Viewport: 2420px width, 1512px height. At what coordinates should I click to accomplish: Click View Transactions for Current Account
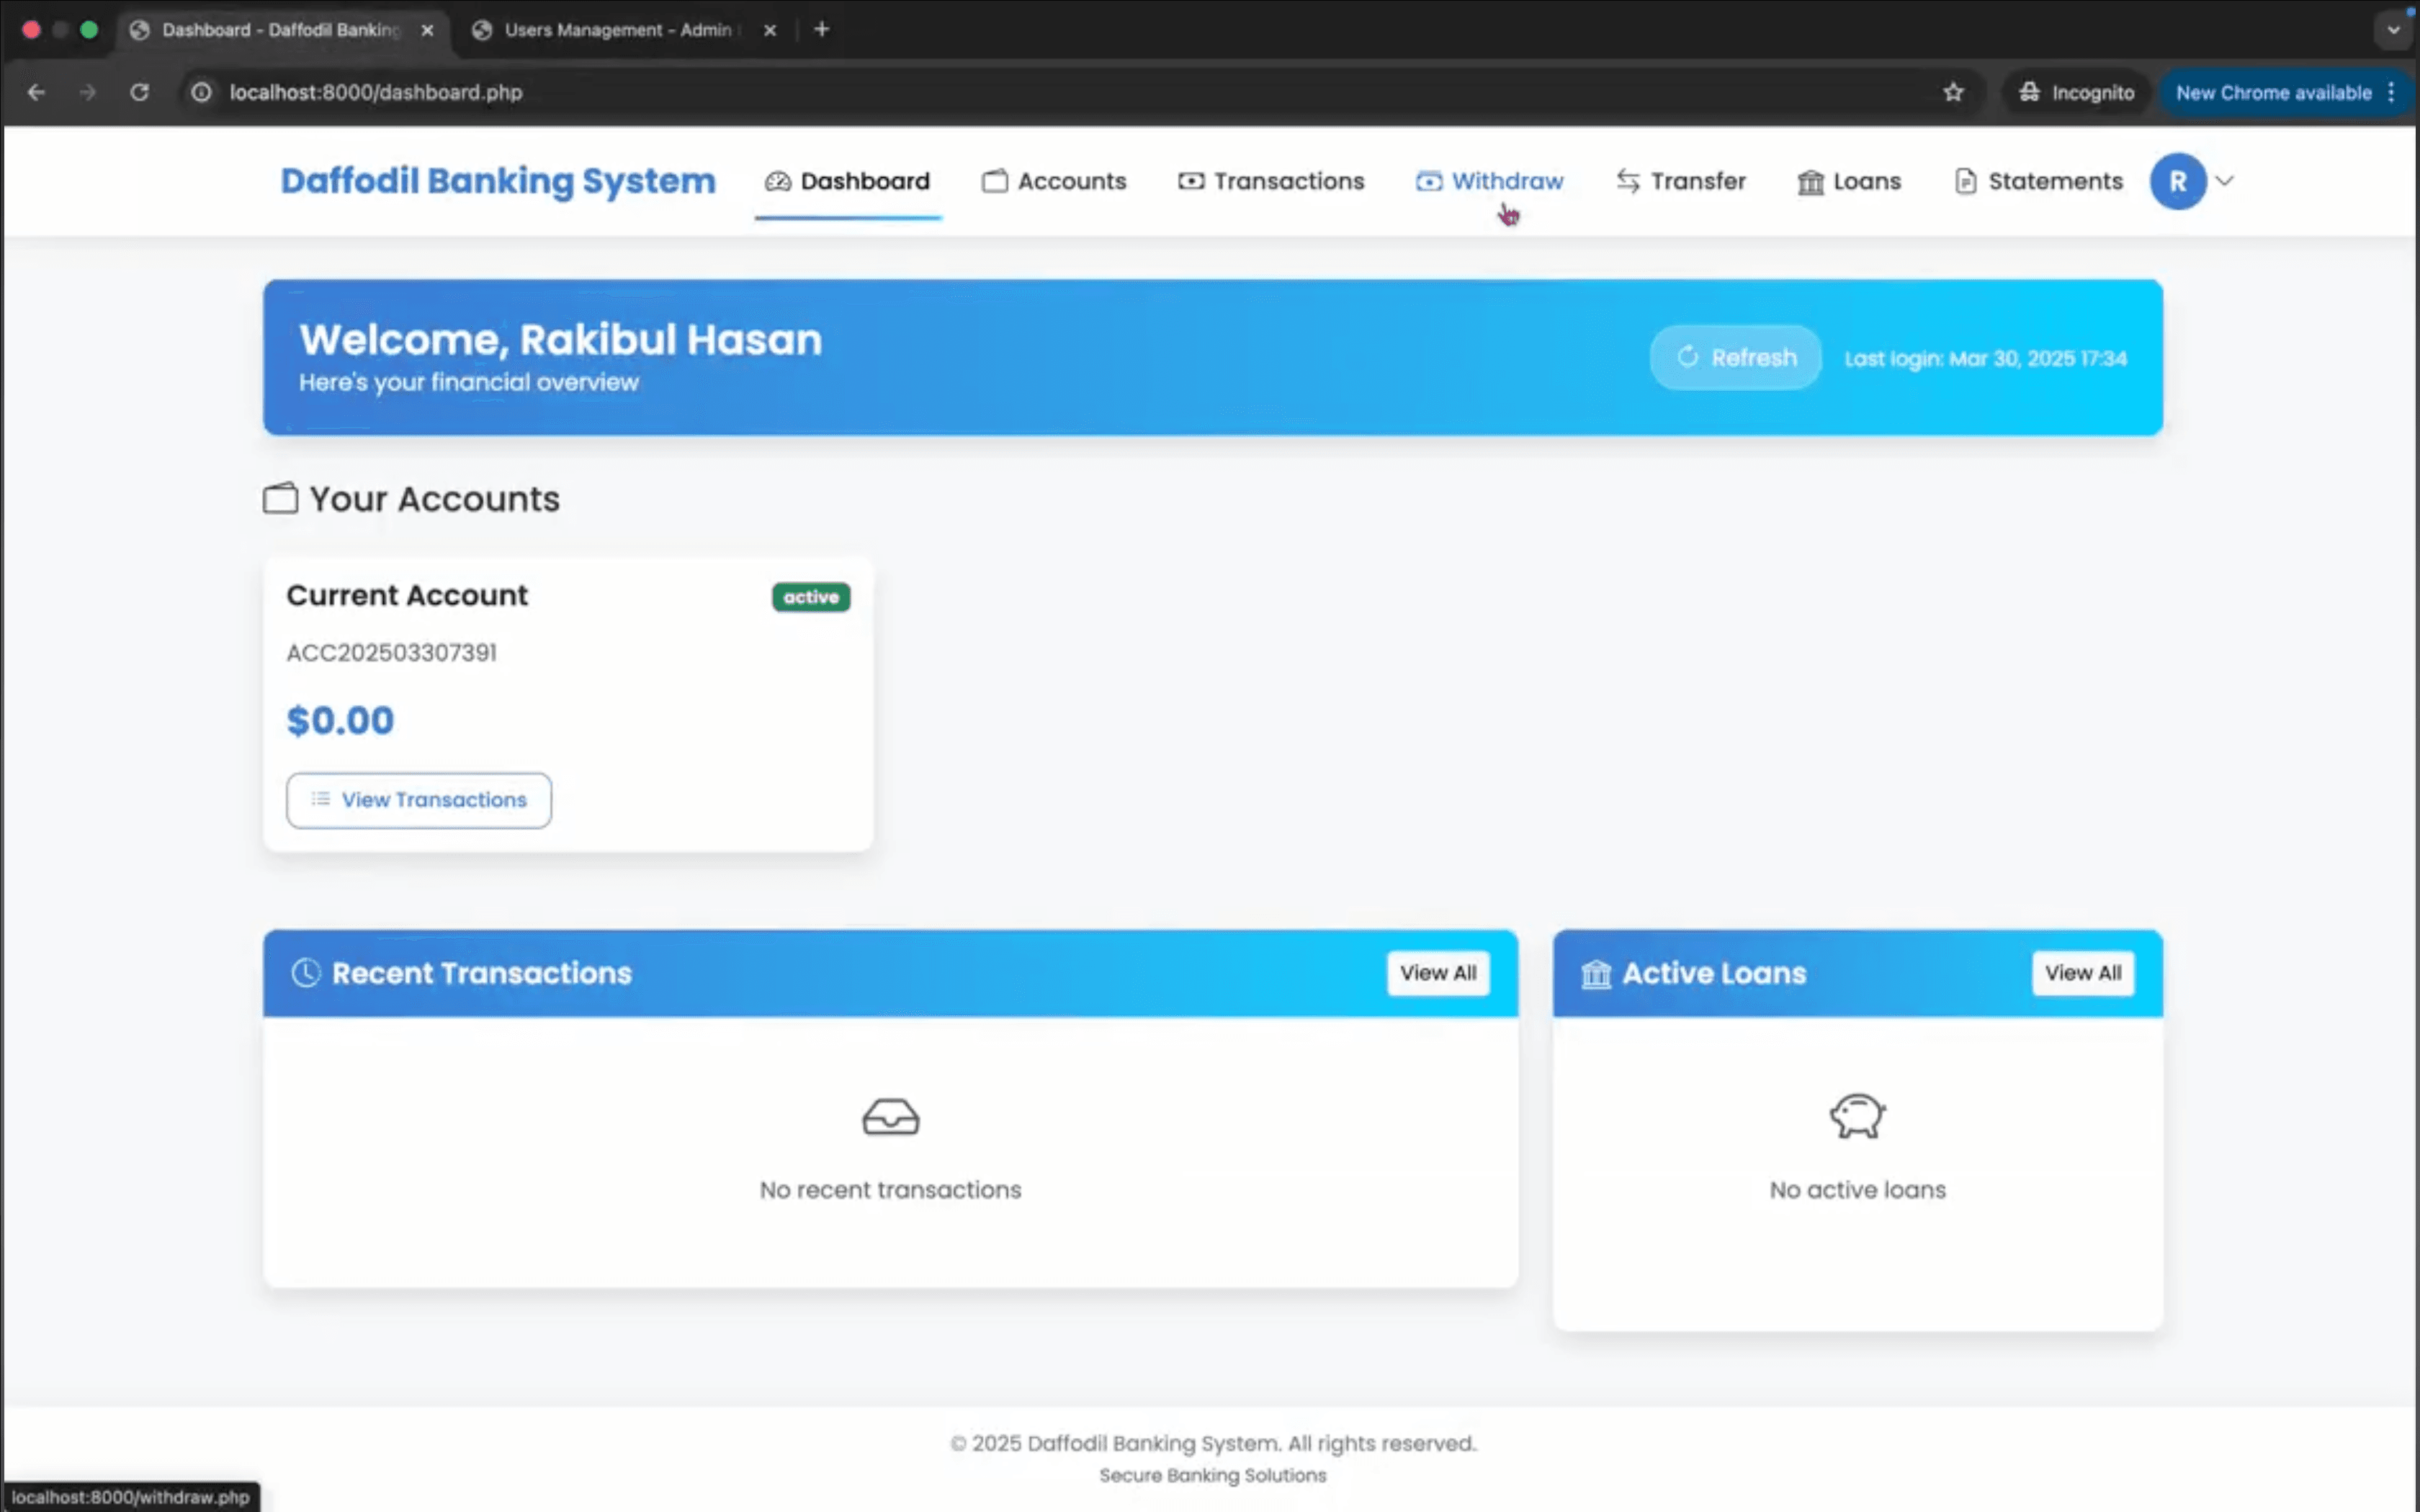(x=418, y=800)
